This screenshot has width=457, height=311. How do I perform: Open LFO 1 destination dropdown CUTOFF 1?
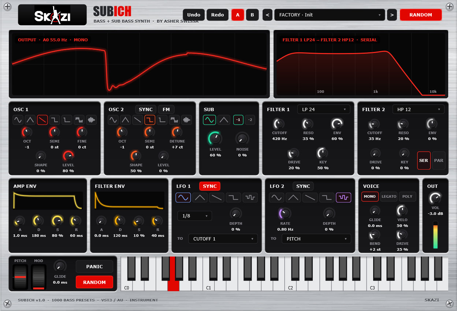click(223, 239)
